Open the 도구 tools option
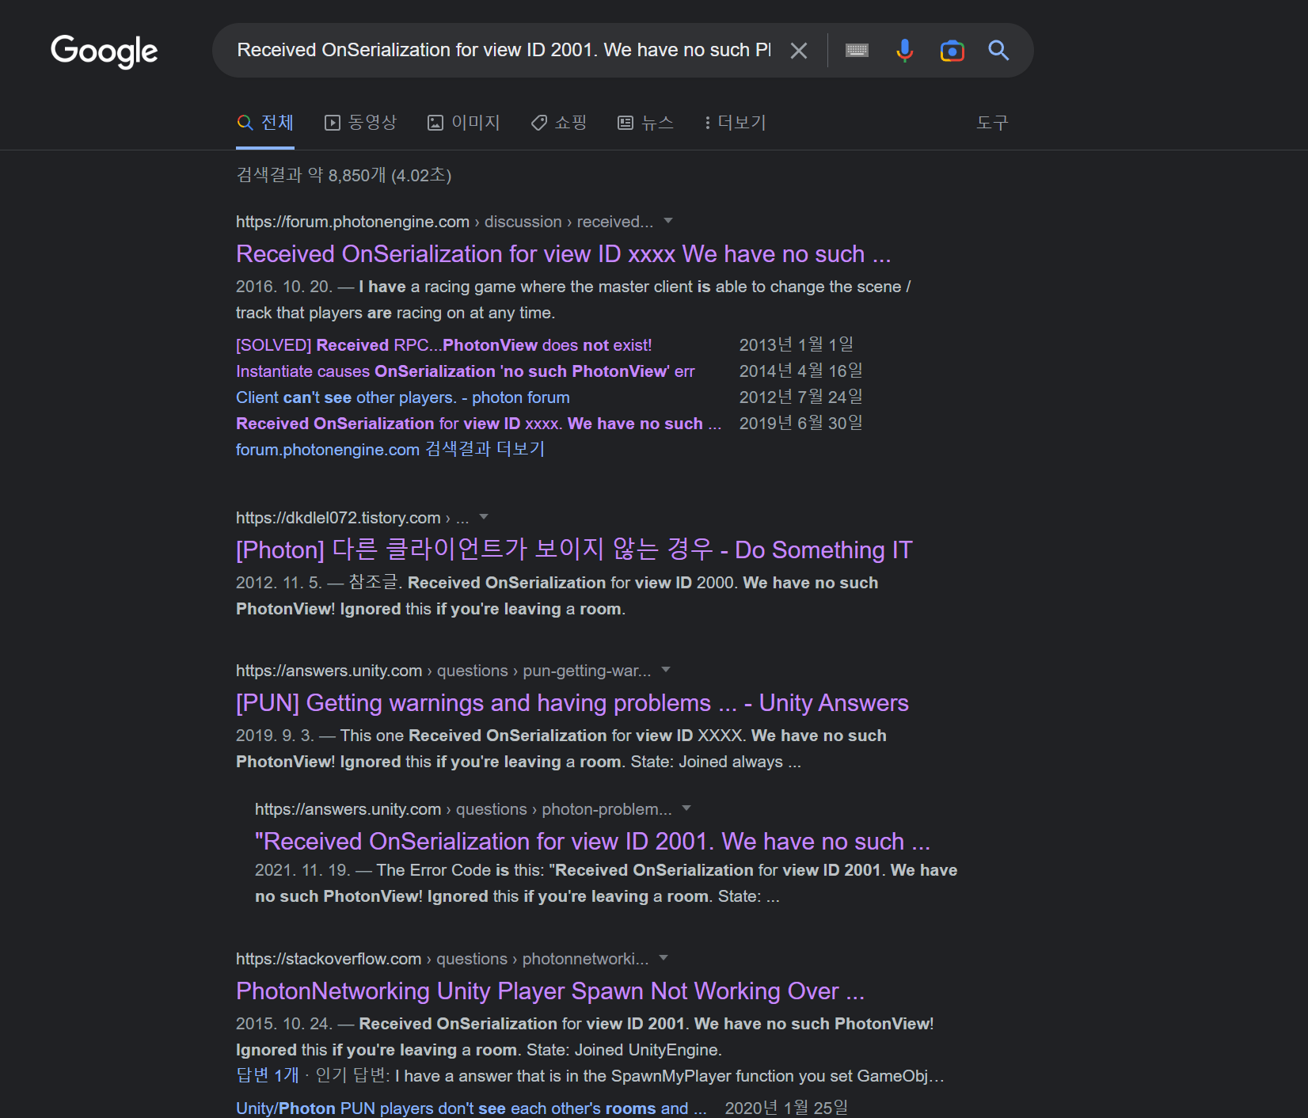The height and width of the screenshot is (1118, 1308). coord(992,123)
